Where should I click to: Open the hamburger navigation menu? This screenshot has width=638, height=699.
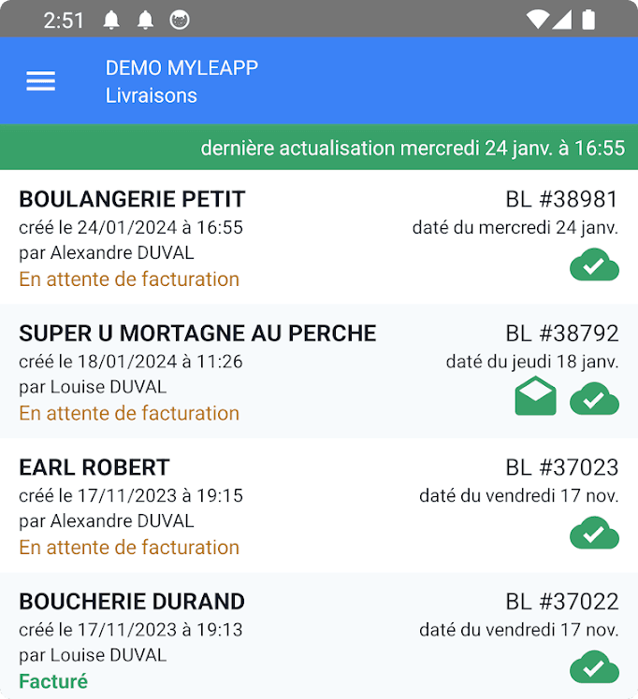(x=40, y=80)
